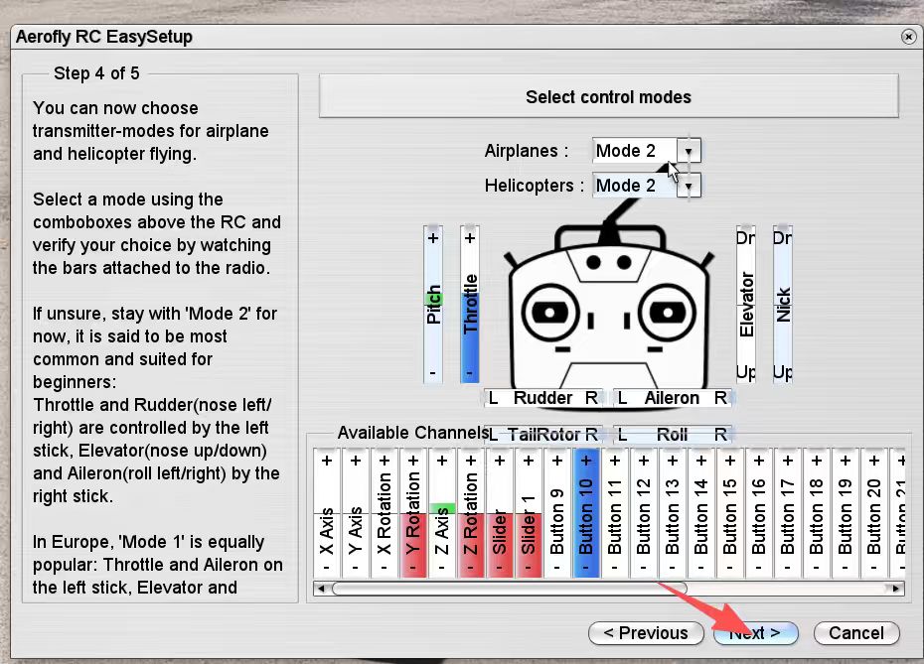Click the channels horizontal scrollbar thumb
Viewport: 924px width, 664px height.
pyautogui.click(x=509, y=589)
